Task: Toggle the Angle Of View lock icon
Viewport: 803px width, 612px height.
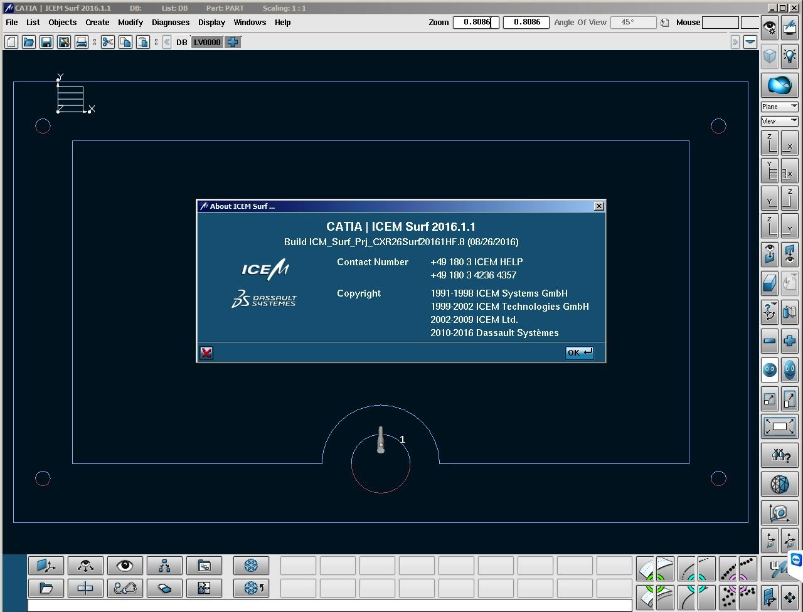Action: click(x=665, y=23)
